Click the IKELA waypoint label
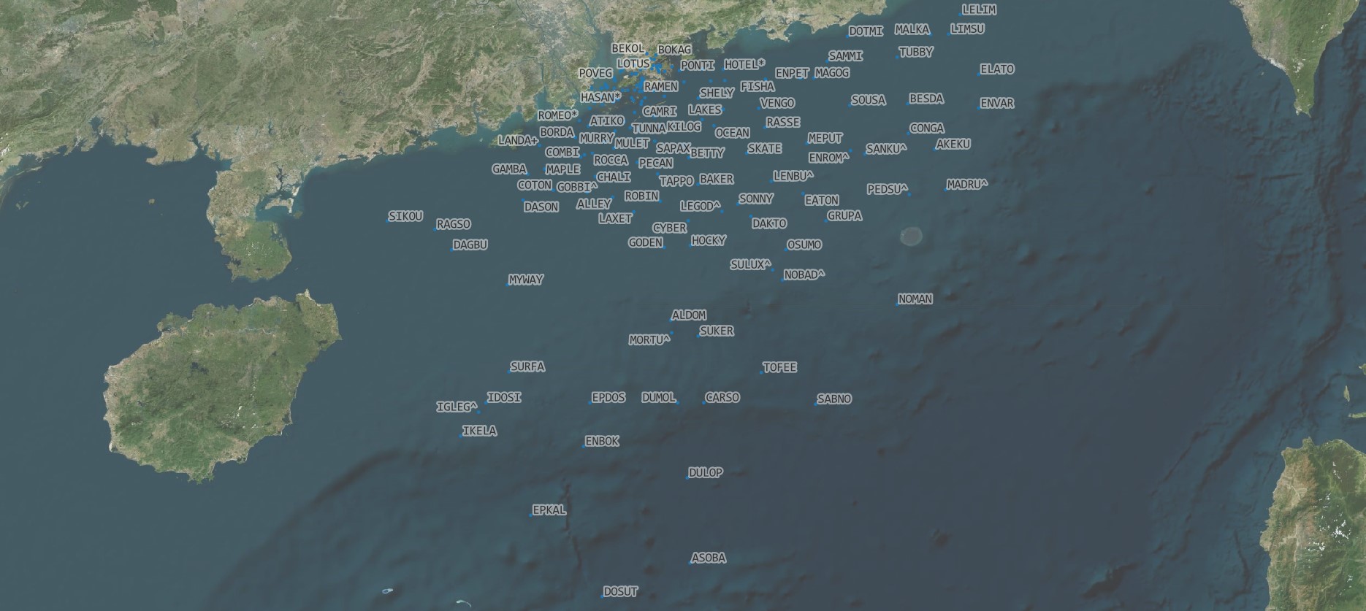 (x=480, y=431)
